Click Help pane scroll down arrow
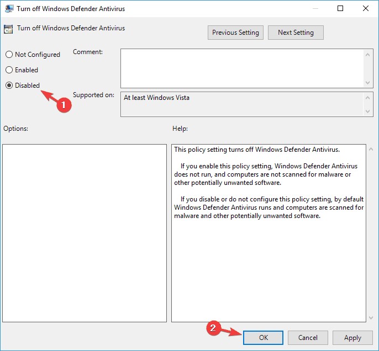Image resolution: width=379 pixels, height=351 pixels. click(371, 318)
